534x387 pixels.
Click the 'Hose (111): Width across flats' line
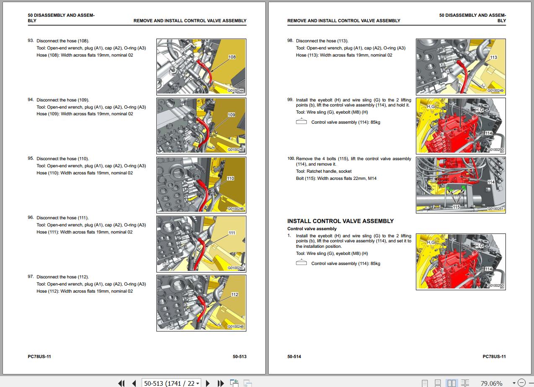coord(85,232)
